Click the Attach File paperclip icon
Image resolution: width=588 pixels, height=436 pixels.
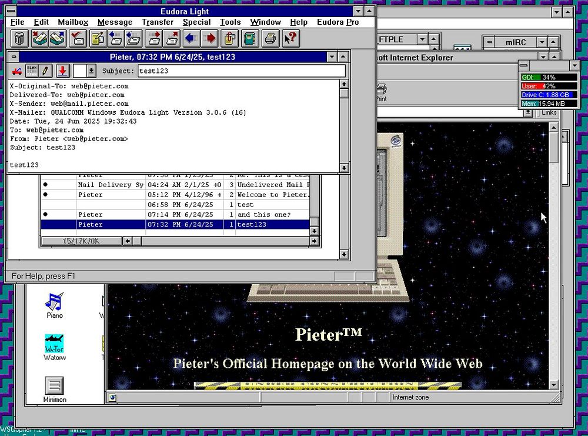coord(230,38)
